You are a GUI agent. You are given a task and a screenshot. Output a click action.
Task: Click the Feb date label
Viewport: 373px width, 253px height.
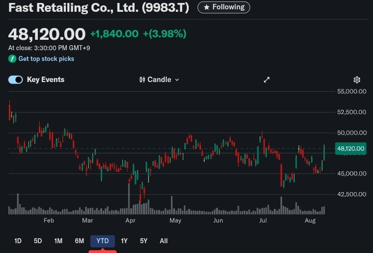(x=49, y=221)
